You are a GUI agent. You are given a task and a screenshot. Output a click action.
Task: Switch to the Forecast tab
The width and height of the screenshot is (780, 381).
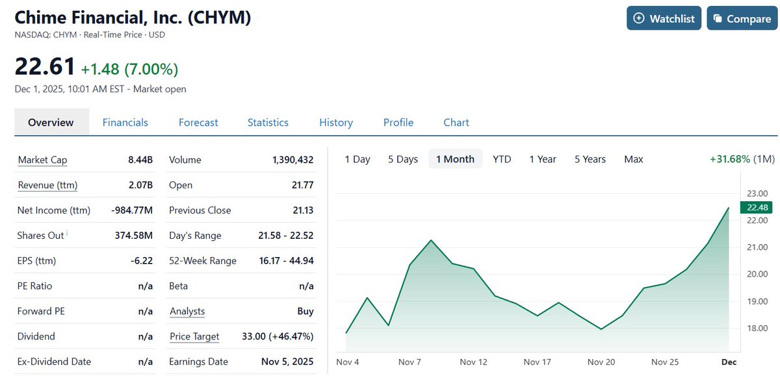coord(198,122)
